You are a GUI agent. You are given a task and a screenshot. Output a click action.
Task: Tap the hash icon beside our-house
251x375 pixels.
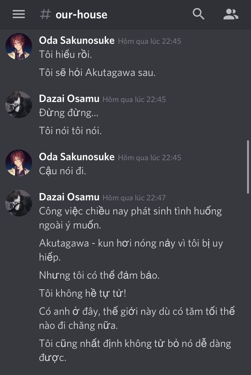[45, 14]
